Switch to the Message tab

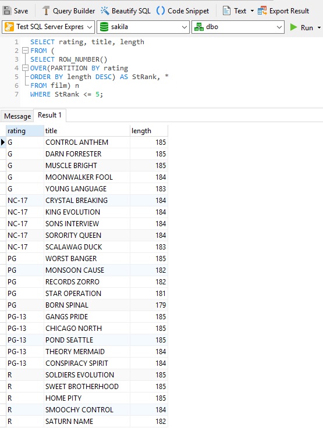click(17, 116)
